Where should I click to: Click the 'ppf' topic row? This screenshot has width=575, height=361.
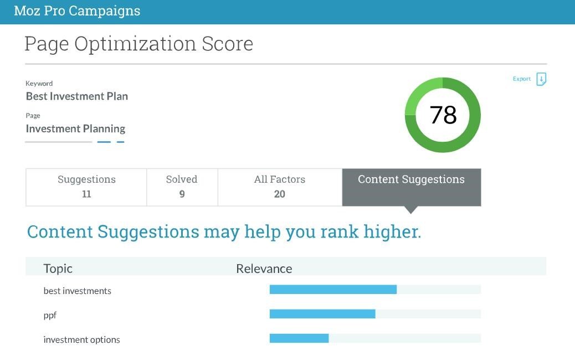(50, 315)
